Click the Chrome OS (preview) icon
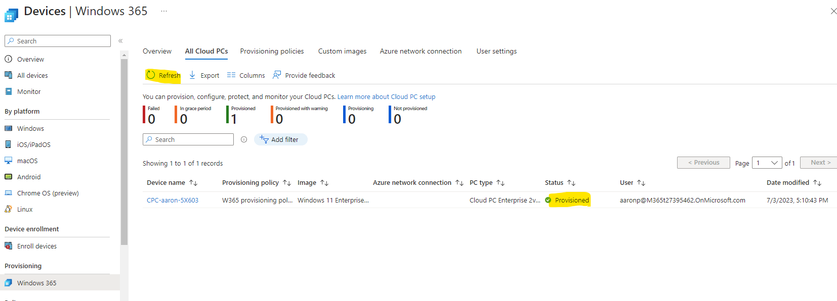The width and height of the screenshot is (837, 301). 9,193
